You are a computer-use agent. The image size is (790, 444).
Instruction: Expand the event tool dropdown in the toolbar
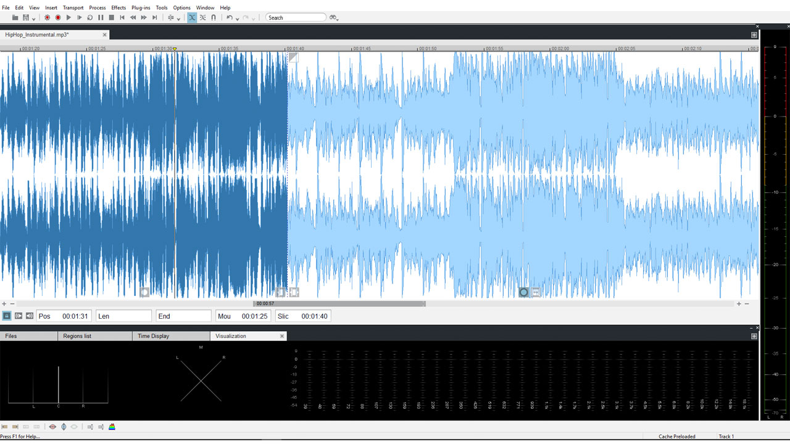point(178,18)
